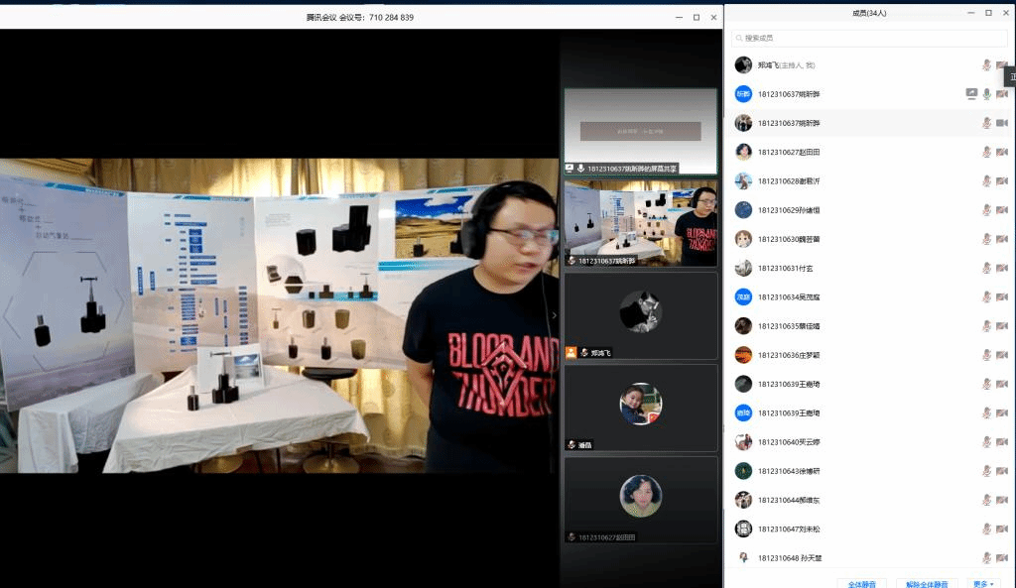
Task: Toggle the enabled camera of second 姚昕骅 entry
Action: pyautogui.click(x=1001, y=123)
